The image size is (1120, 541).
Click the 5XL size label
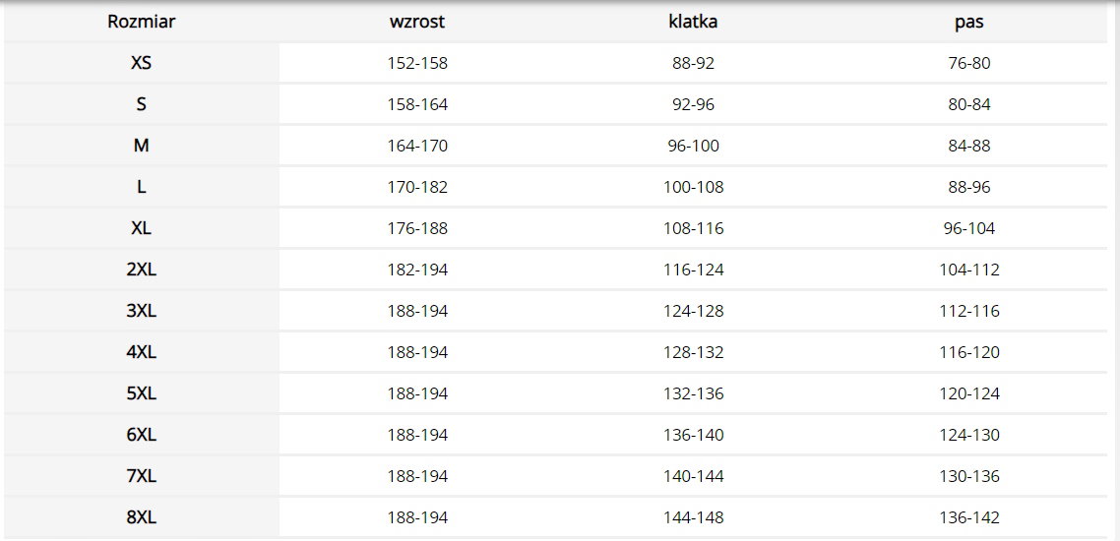pos(142,394)
